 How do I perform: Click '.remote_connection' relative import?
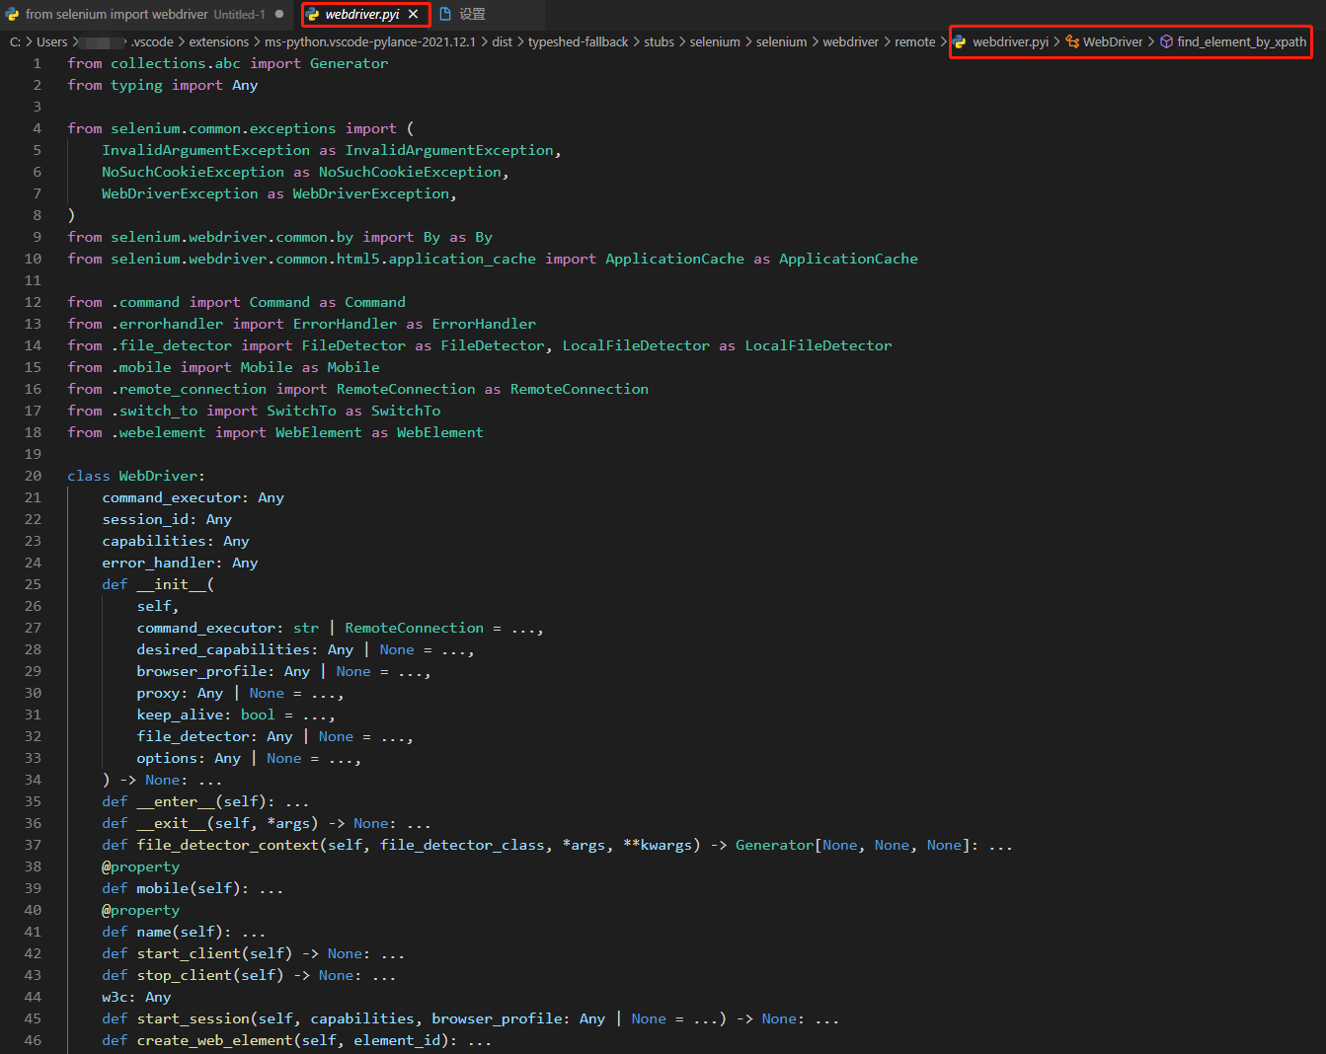click(x=189, y=389)
